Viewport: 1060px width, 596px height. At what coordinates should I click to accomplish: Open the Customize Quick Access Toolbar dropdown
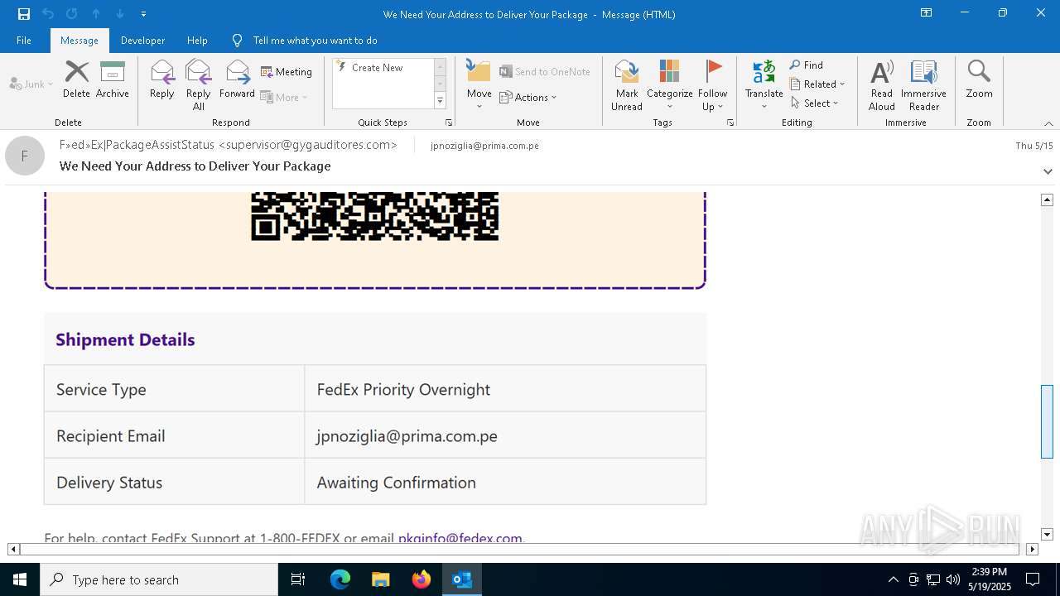[144, 14]
